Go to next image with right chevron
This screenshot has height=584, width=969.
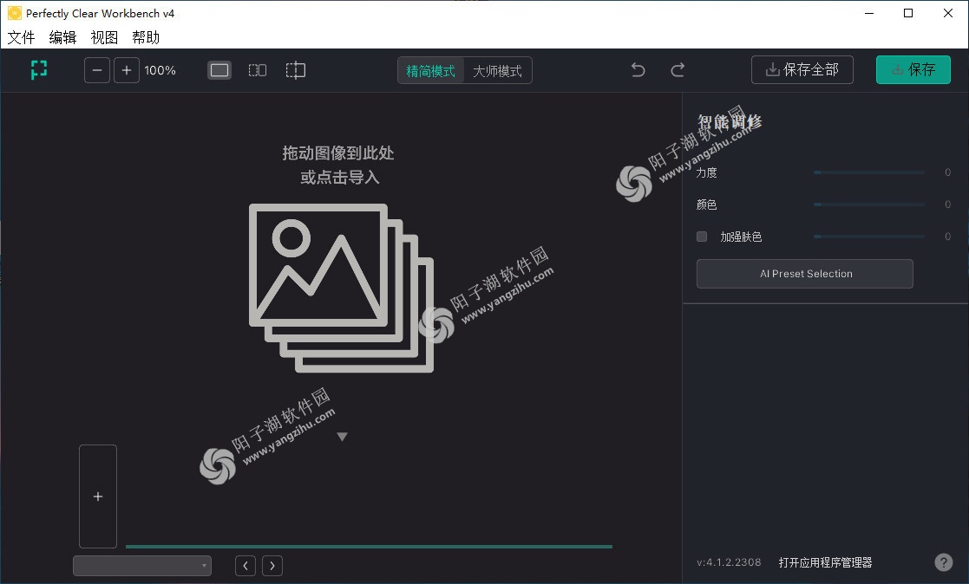[x=272, y=566]
